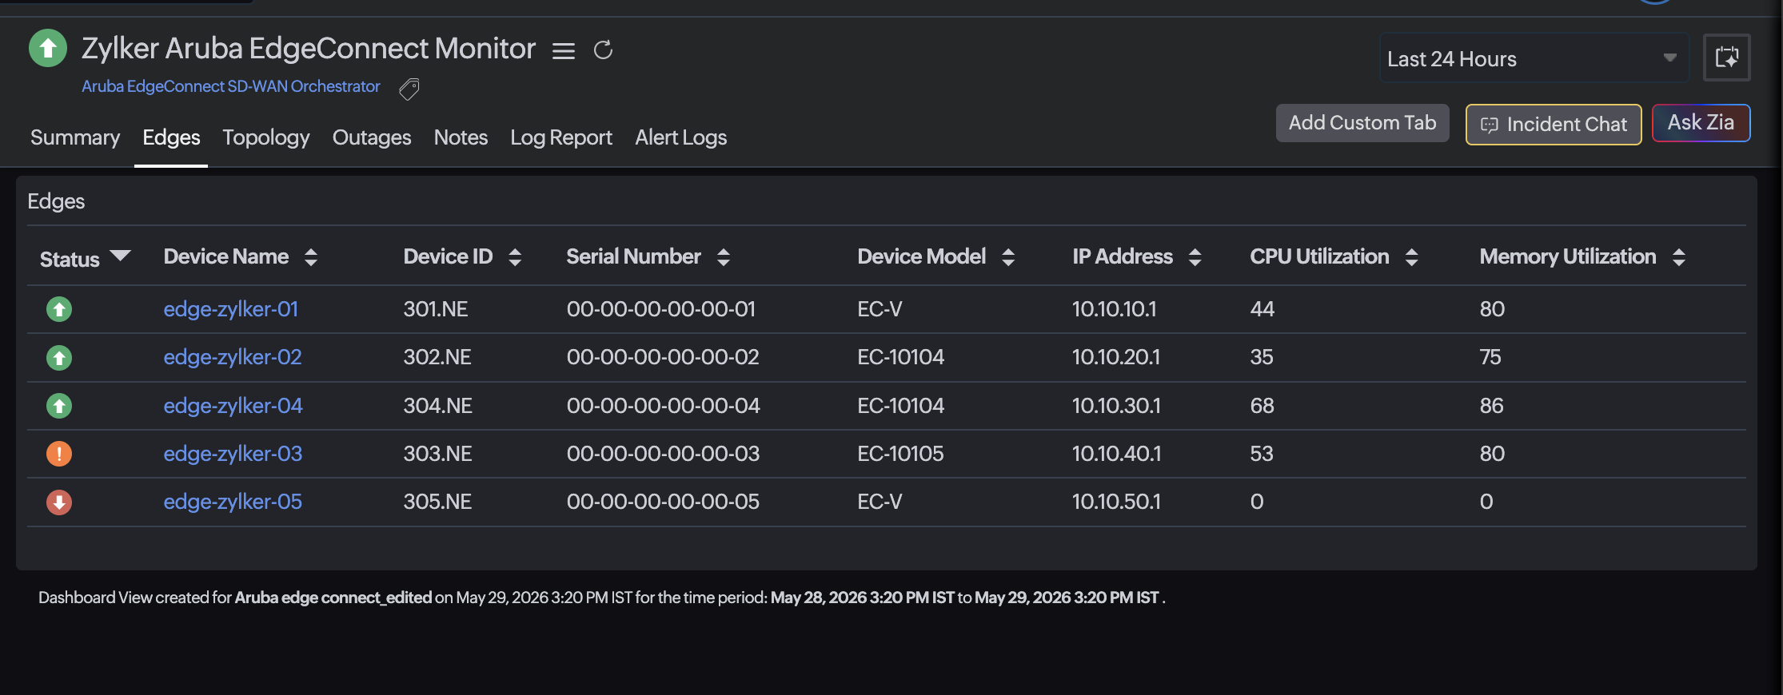Open the edge-zylker-04 device link
This screenshot has height=695, width=1783.
coord(233,406)
